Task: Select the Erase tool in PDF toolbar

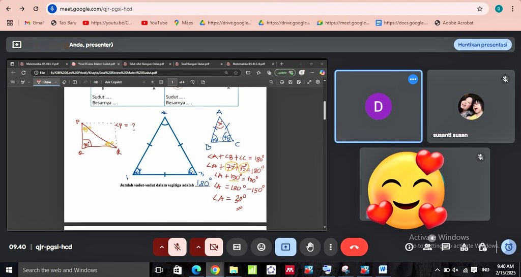Action: click(64, 82)
